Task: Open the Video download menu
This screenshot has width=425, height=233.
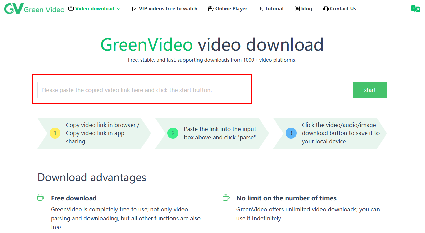Action: point(94,9)
